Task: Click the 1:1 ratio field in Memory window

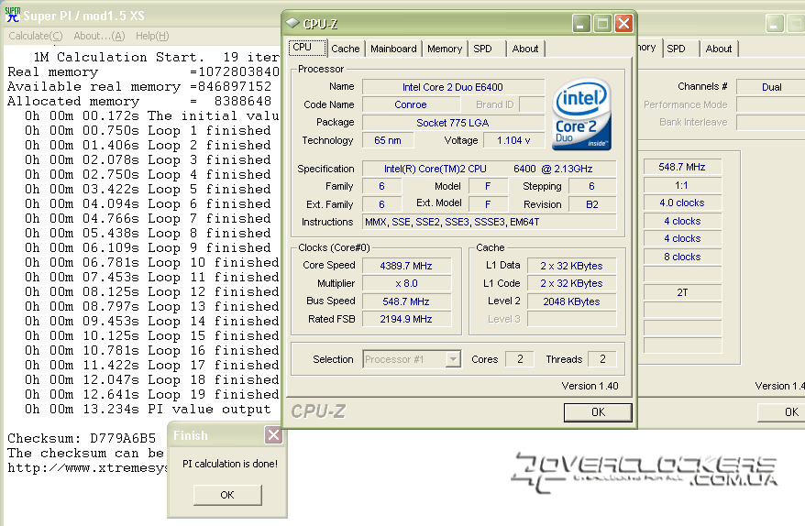Action: click(682, 185)
